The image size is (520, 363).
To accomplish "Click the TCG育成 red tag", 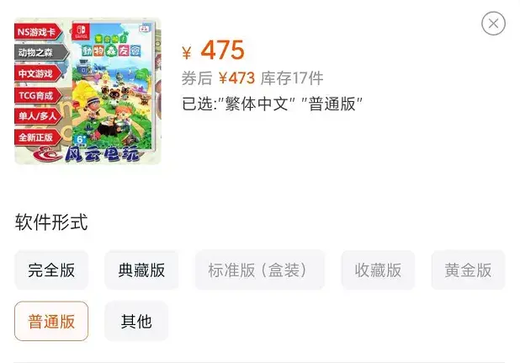I will click(39, 95).
